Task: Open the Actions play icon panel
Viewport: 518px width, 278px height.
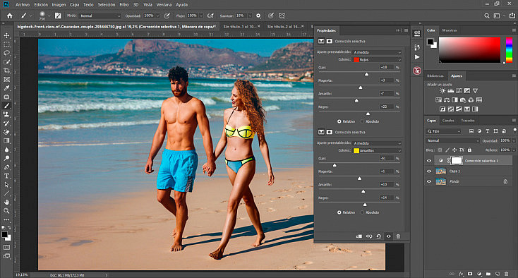Action: [x=417, y=57]
